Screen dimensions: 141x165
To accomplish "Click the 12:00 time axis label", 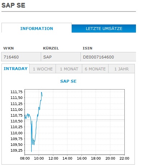I will point(53,158).
